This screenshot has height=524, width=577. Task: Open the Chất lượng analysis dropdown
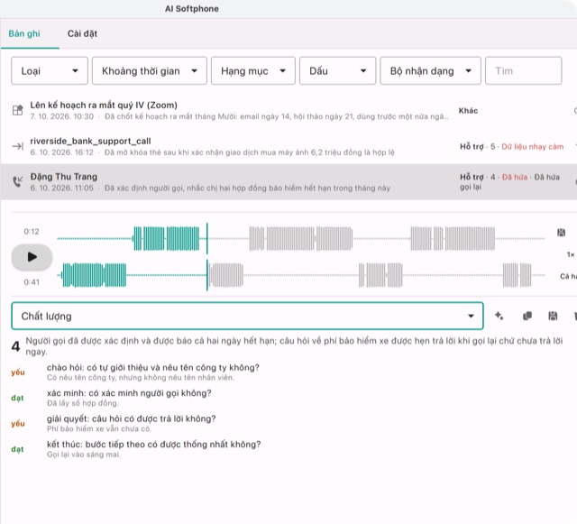coord(247,316)
